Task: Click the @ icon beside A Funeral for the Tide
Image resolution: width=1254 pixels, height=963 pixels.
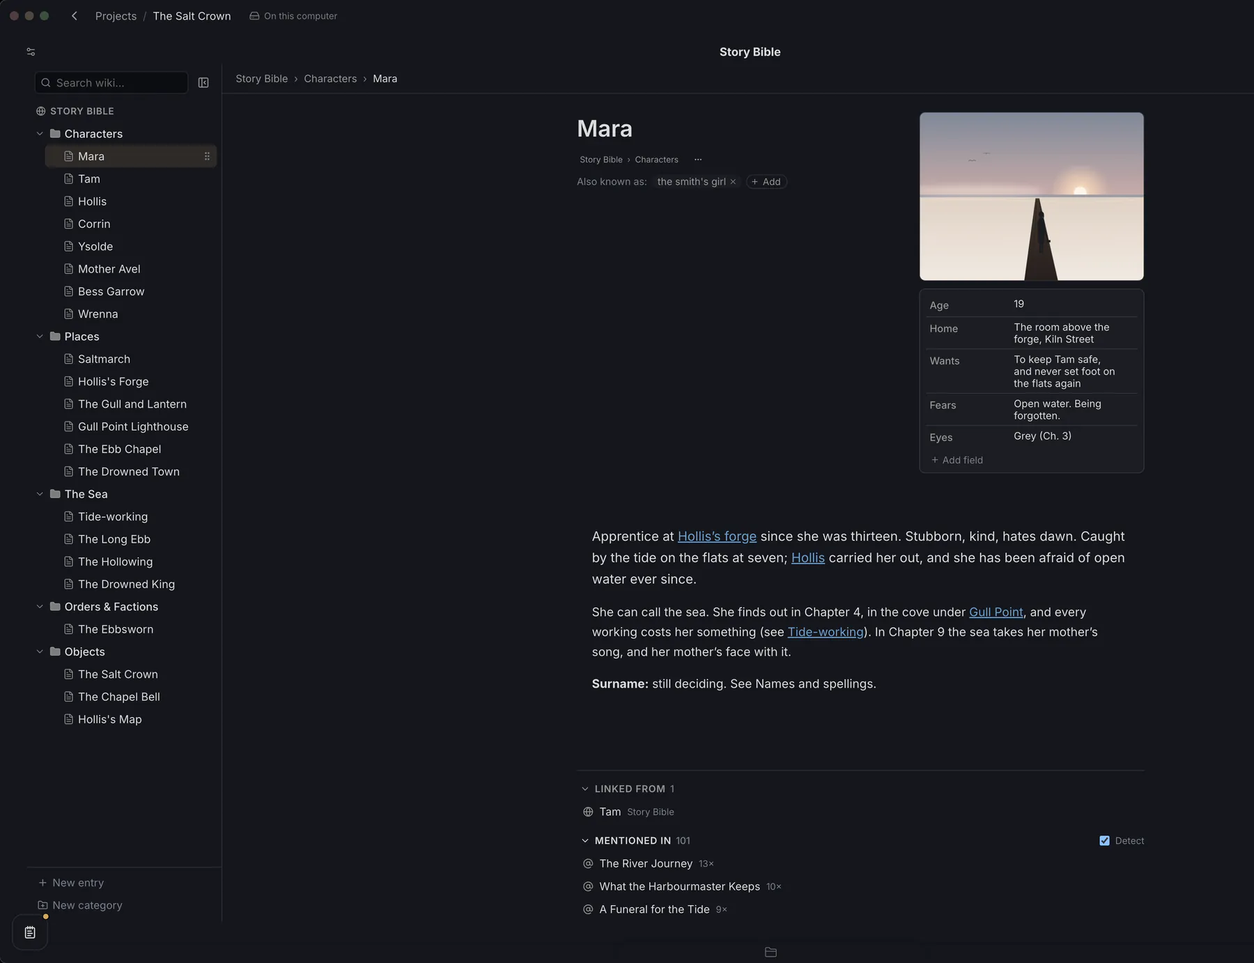Action: click(588, 909)
